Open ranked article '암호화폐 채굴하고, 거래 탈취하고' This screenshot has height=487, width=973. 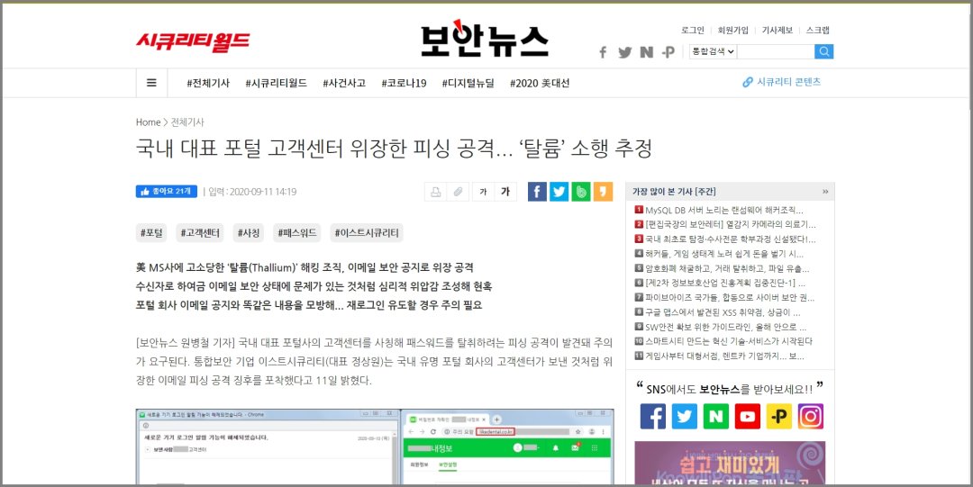coord(727,268)
